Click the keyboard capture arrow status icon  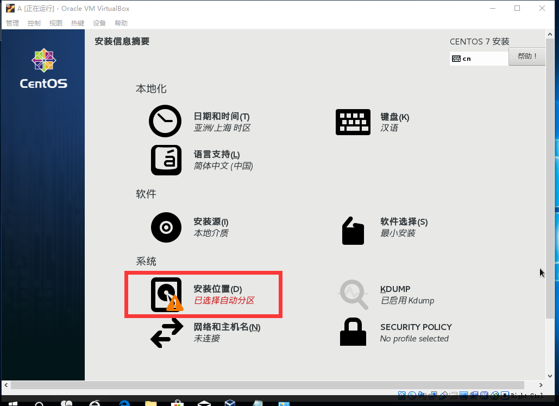click(x=505, y=395)
